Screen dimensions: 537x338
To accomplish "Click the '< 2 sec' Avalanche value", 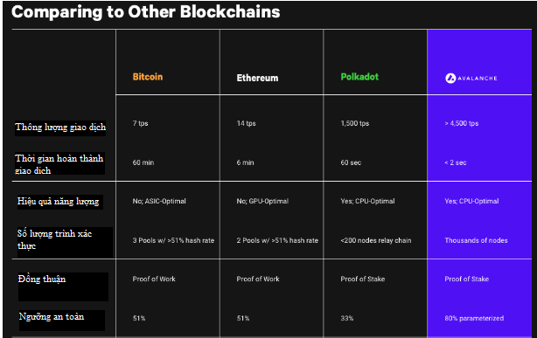I will coord(456,162).
